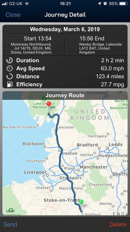
Task: Tap the 15:56 End location details
Action: point(101,45)
